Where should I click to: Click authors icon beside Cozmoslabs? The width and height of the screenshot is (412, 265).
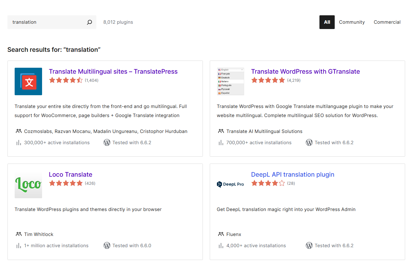tap(19, 131)
